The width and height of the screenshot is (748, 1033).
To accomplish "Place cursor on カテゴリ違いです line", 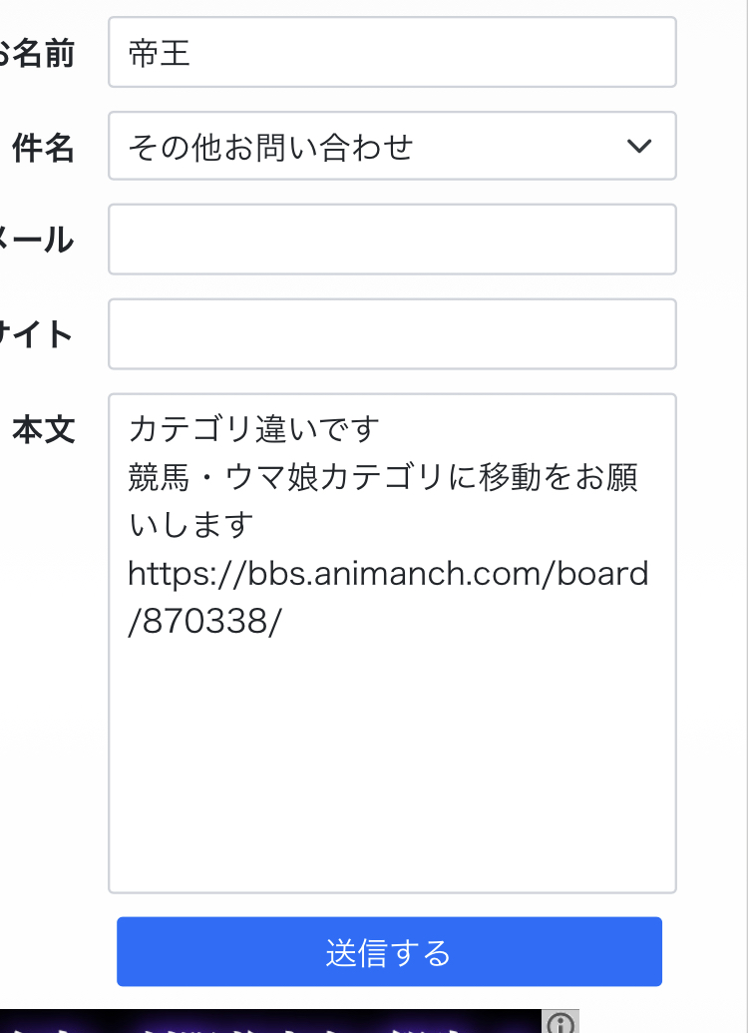I will 253,429.
